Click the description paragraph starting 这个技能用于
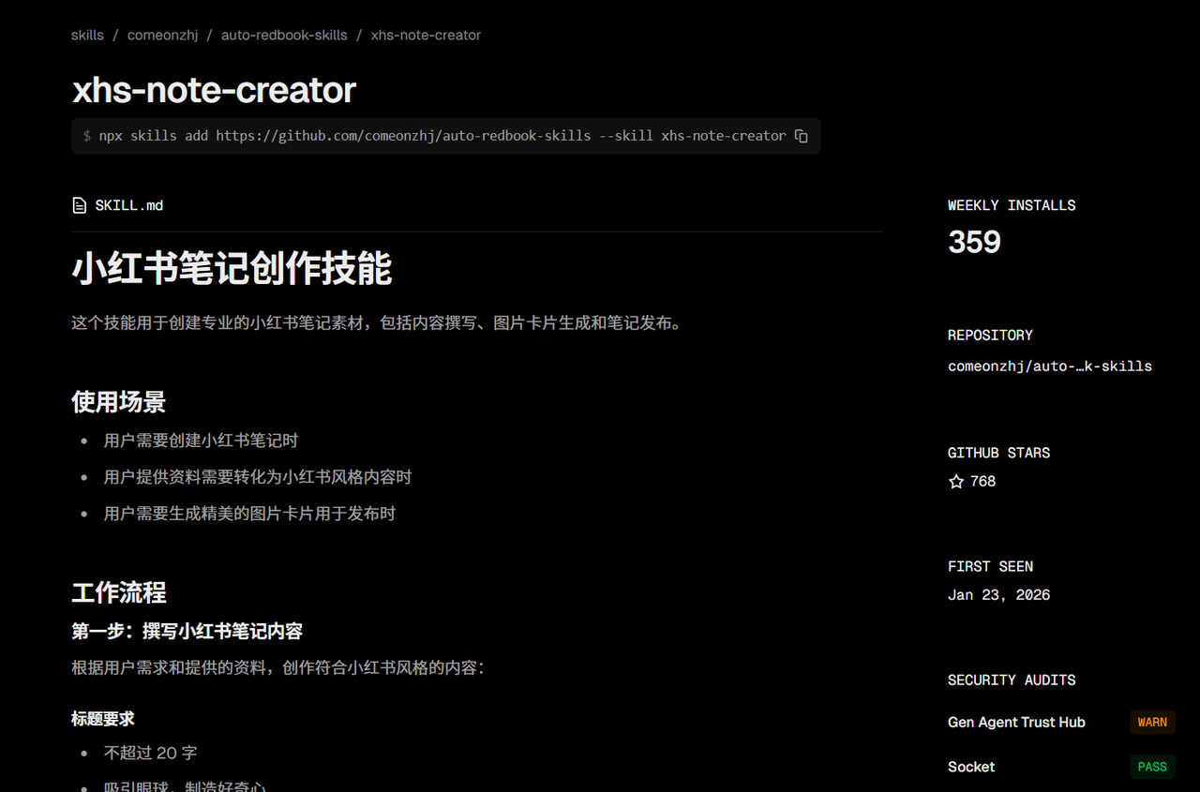Screen dimensions: 1200x792 [x=377, y=323]
